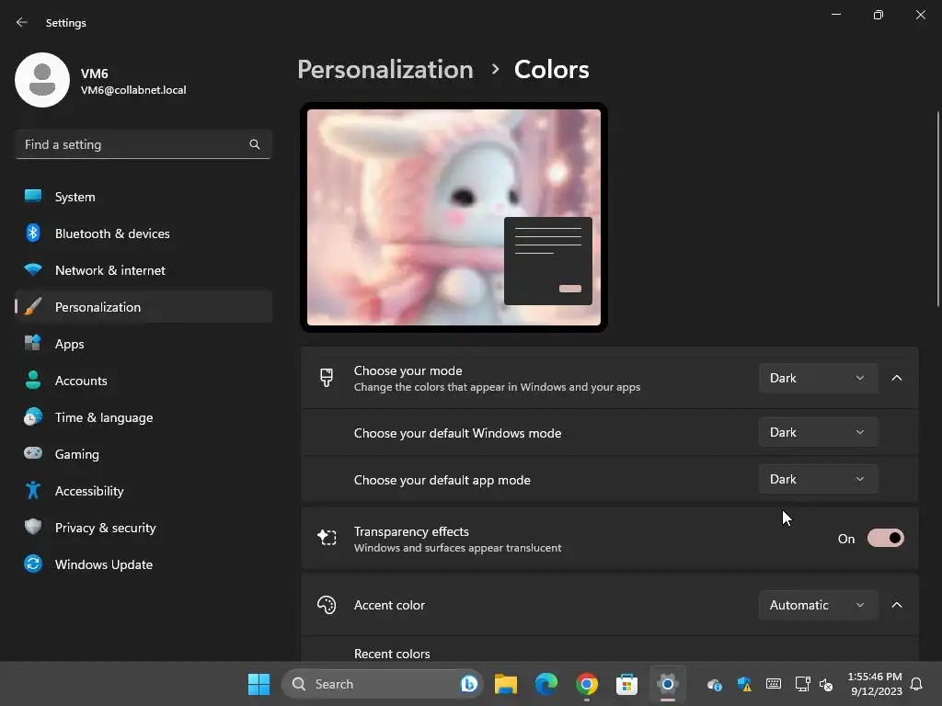The width and height of the screenshot is (942, 706).
Task: Open Gaming settings
Action: 143,454
